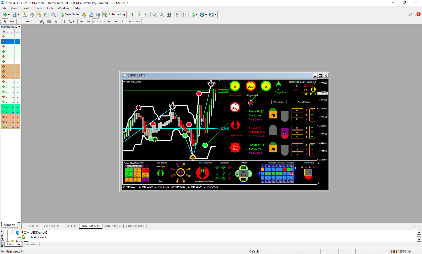Image resolution: width=422 pixels, height=254 pixels.
Task: Select 51560493: mail account in Navigator
Action: coord(36,237)
